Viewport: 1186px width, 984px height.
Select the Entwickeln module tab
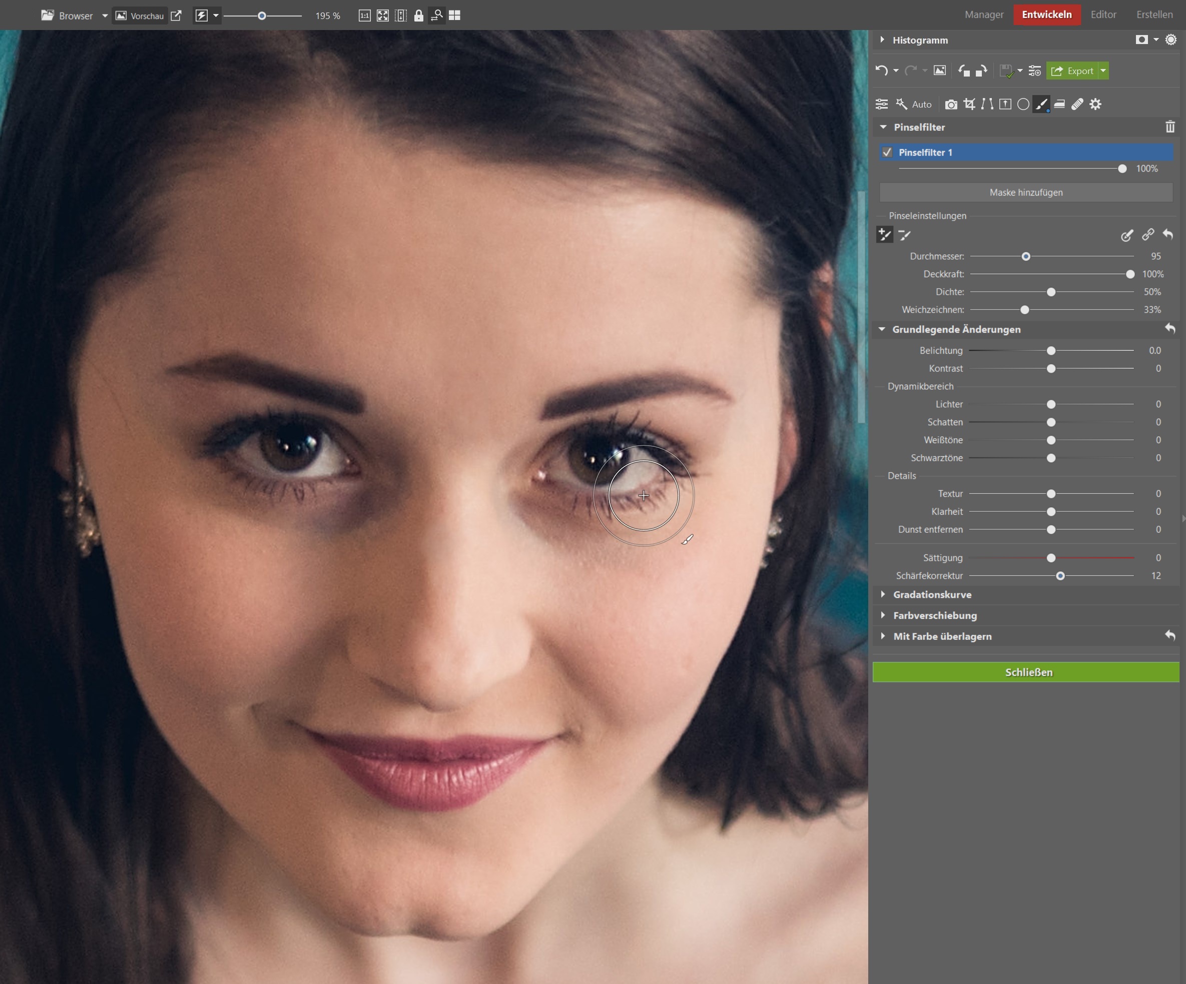pyautogui.click(x=1046, y=15)
